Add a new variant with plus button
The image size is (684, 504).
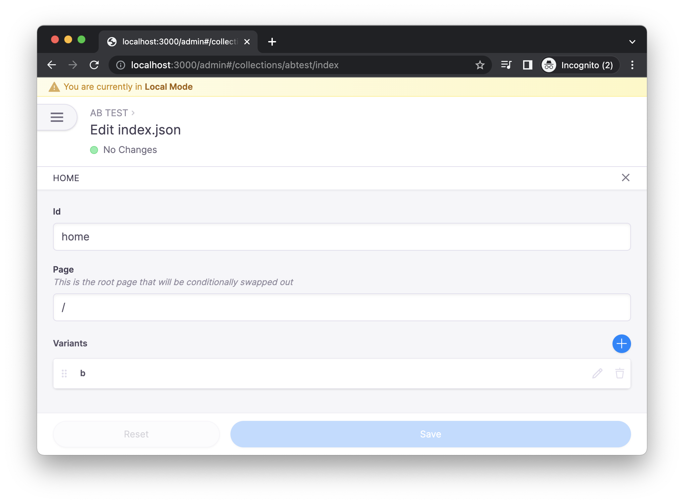(x=621, y=344)
